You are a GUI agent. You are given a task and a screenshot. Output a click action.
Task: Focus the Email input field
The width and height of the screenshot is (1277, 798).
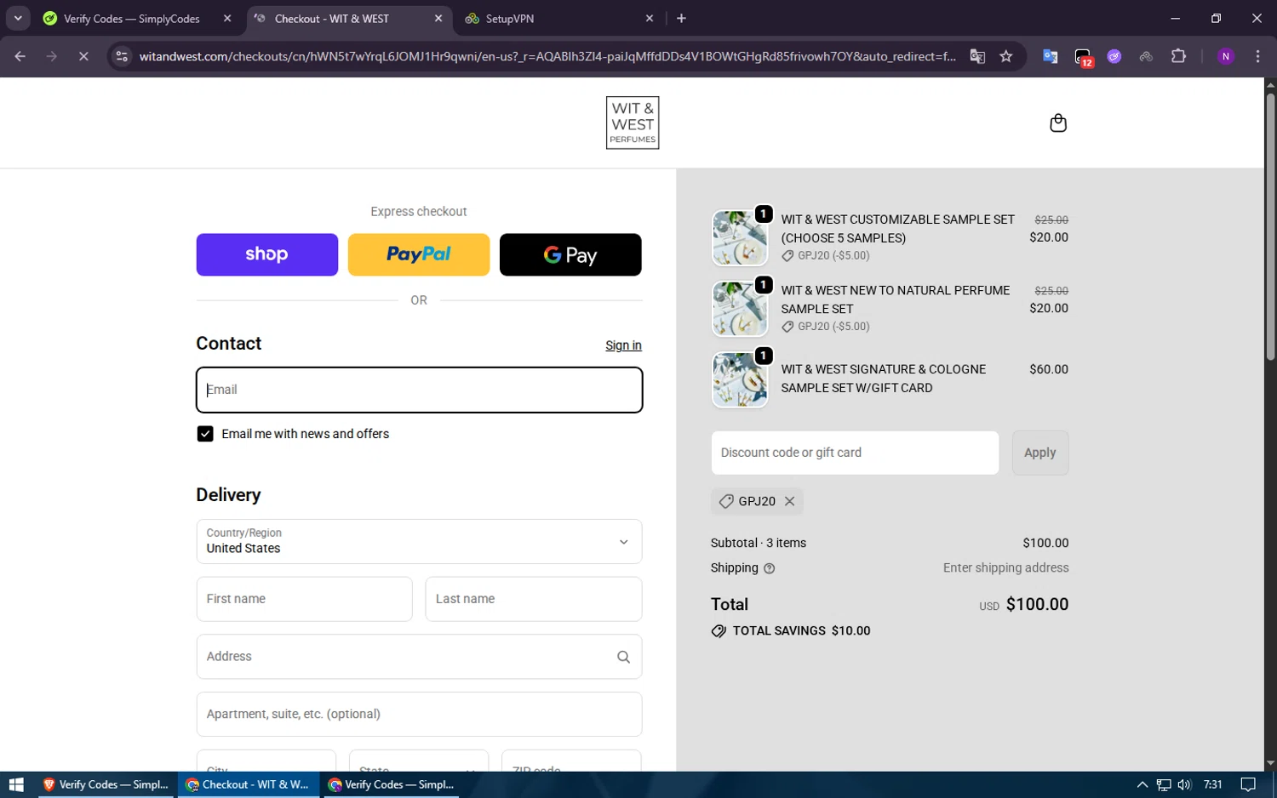(x=419, y=390)
